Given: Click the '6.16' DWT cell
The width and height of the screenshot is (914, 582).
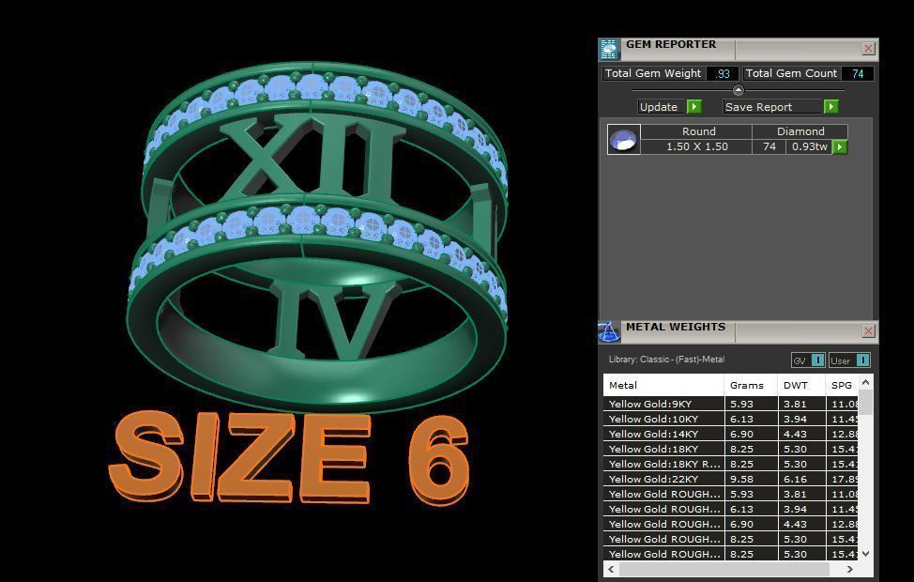Looking at the screenshot, I should click(x=801, y=479).
